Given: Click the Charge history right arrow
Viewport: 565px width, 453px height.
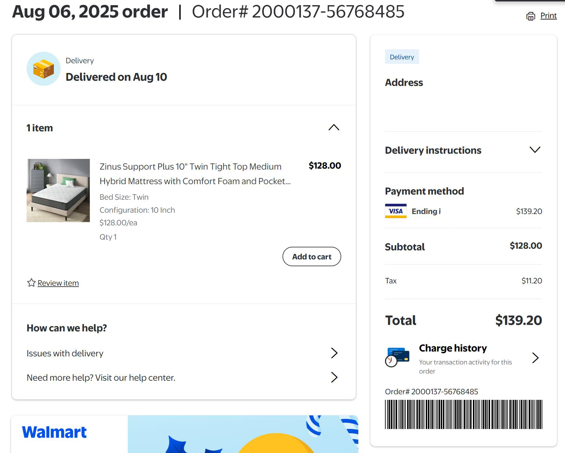Looking at the screenshot, I should coord(535,358).
